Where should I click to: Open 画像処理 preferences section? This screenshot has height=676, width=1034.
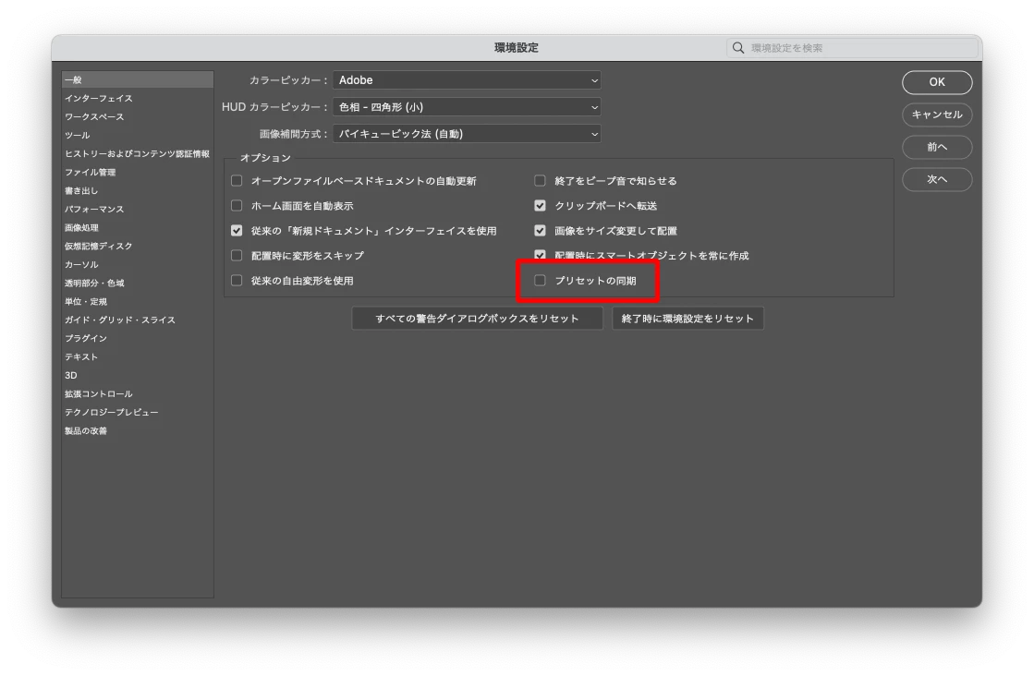pyautogui.click(x=137, y=227)
